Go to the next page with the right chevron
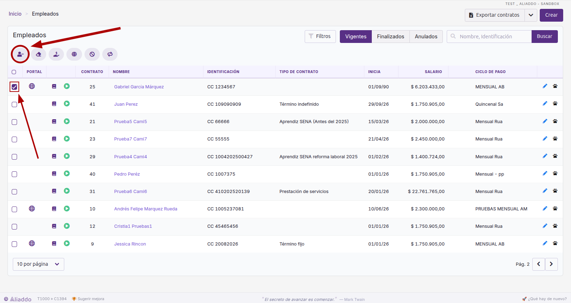The width and height of the screenshot is (571, 303). coord(551,264)
